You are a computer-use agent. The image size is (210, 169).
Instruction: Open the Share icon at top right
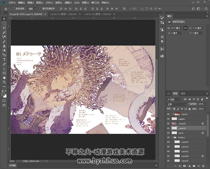(206, 9)
